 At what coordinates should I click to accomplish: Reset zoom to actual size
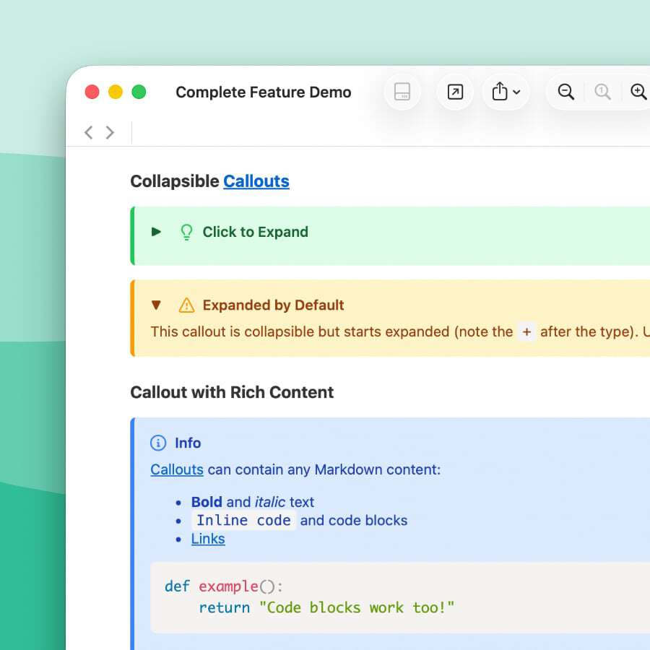[602, 92]
